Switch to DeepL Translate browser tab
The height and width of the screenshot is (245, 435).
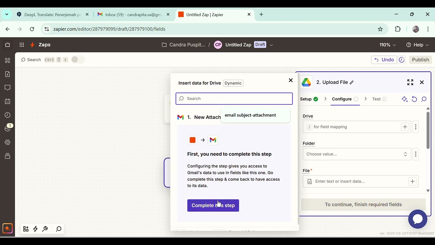click(53, 15)
